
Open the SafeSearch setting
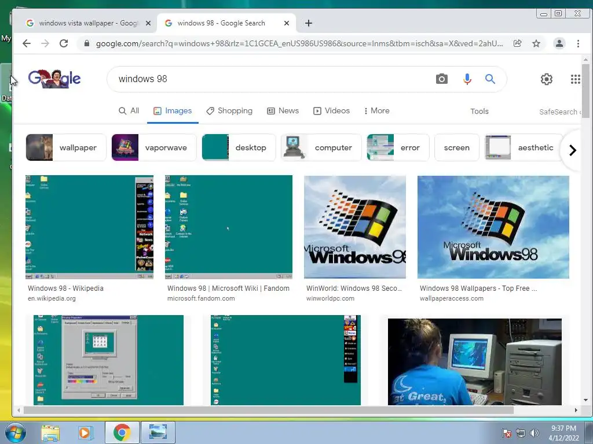(x=560, y=112)
